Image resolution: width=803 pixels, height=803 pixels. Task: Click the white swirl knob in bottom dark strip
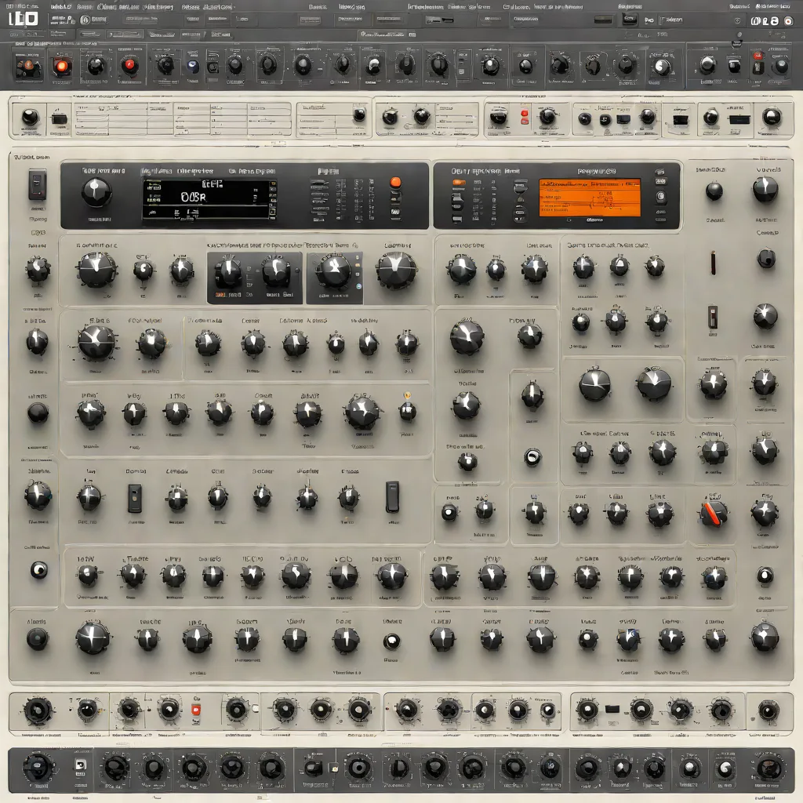[725, 768]
